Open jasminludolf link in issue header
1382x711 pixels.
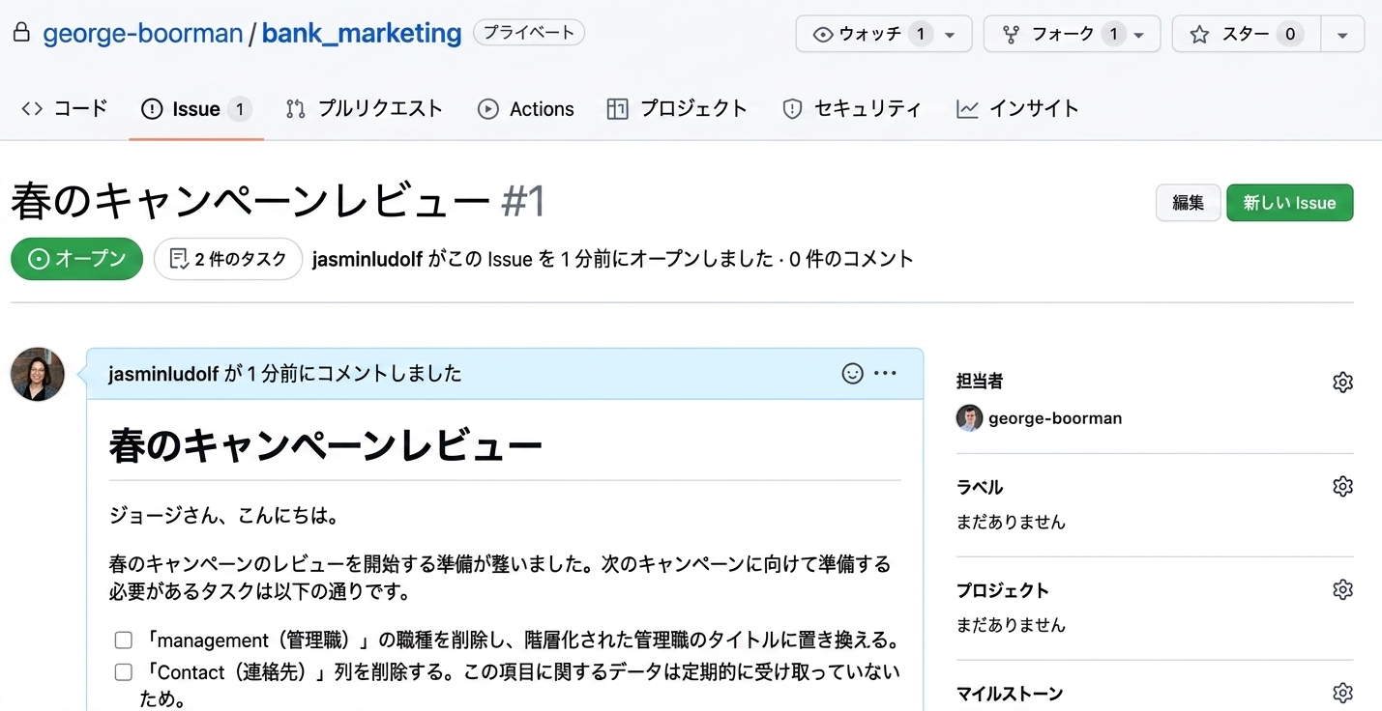[x=367, y=259]
